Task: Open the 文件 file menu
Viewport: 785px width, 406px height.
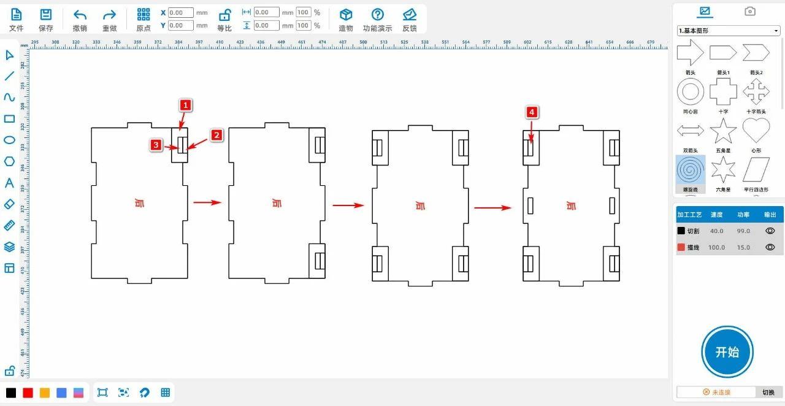Action: click(17, 15)
